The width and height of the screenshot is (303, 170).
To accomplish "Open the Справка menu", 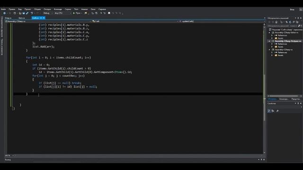I will (102, 9).
